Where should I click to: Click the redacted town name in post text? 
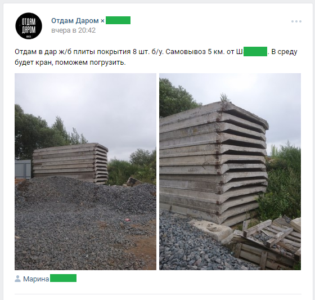[255, 51]
